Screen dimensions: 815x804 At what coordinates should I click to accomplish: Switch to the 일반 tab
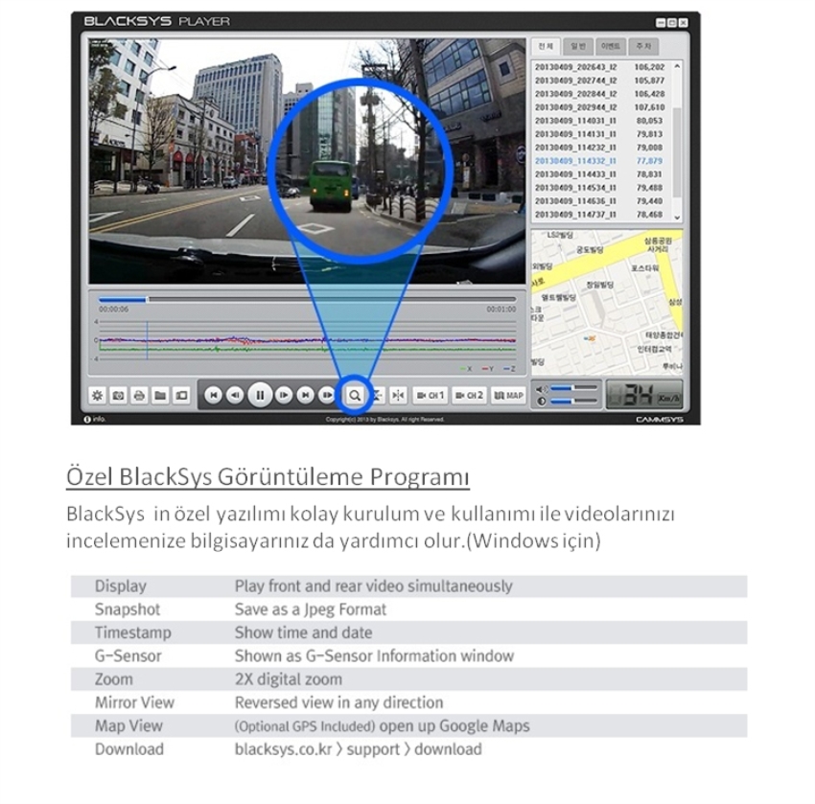coord(578,46)
